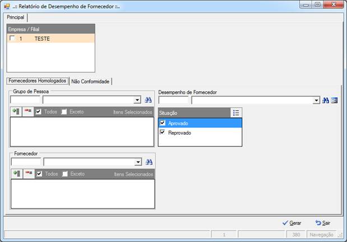Click Itens Selecionados label in Grupo de Pessoa

pos(133,112)
